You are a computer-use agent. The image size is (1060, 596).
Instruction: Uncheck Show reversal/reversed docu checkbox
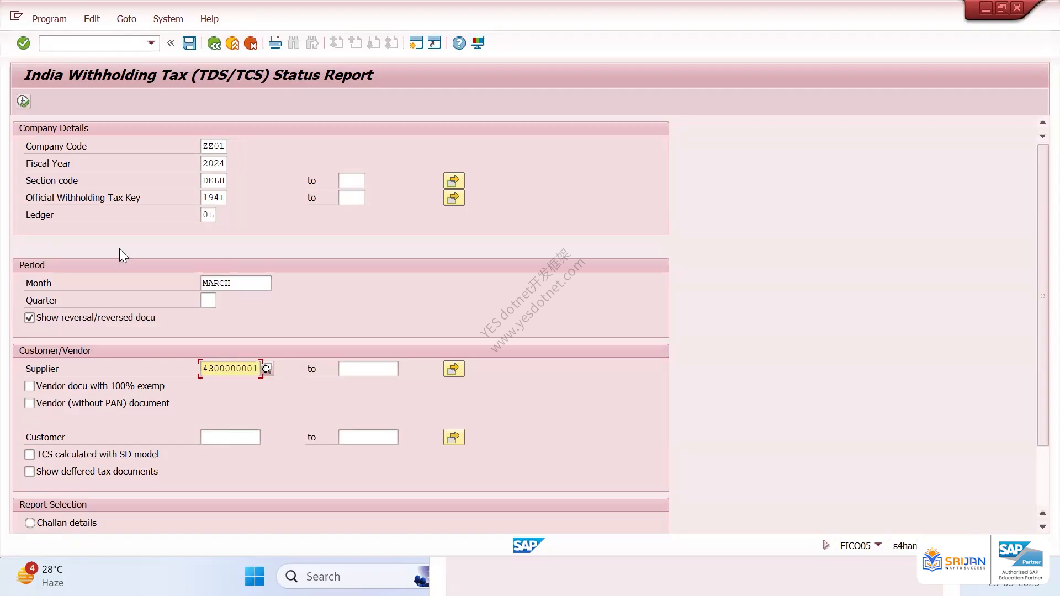pyautogui.click(x=30, y=318)
